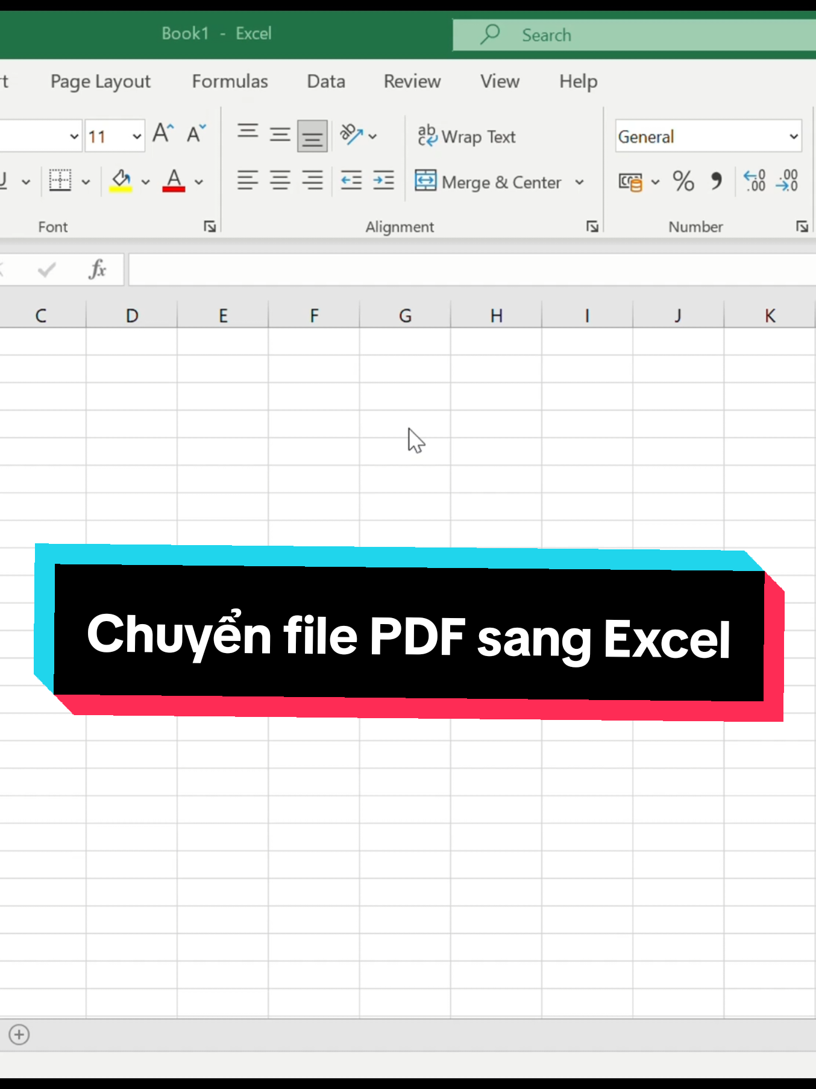Apply yellow fill color

(121, 180)
